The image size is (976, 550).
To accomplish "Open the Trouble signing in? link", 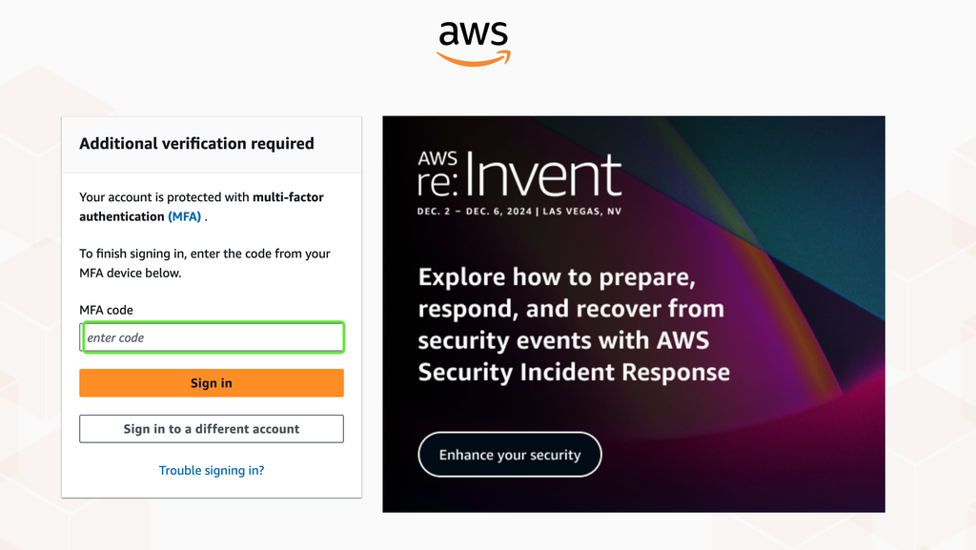I will tap(212, 470).
